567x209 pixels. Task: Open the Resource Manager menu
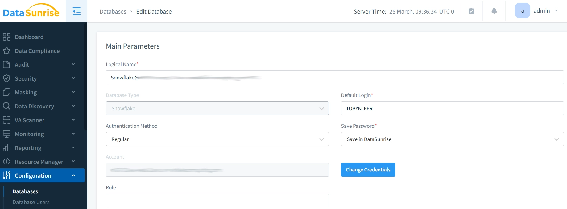39,162
